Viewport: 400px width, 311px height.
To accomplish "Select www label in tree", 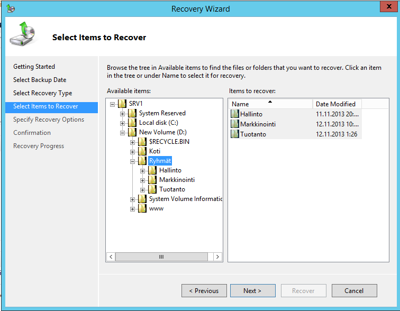I will (x=156, y=208).
